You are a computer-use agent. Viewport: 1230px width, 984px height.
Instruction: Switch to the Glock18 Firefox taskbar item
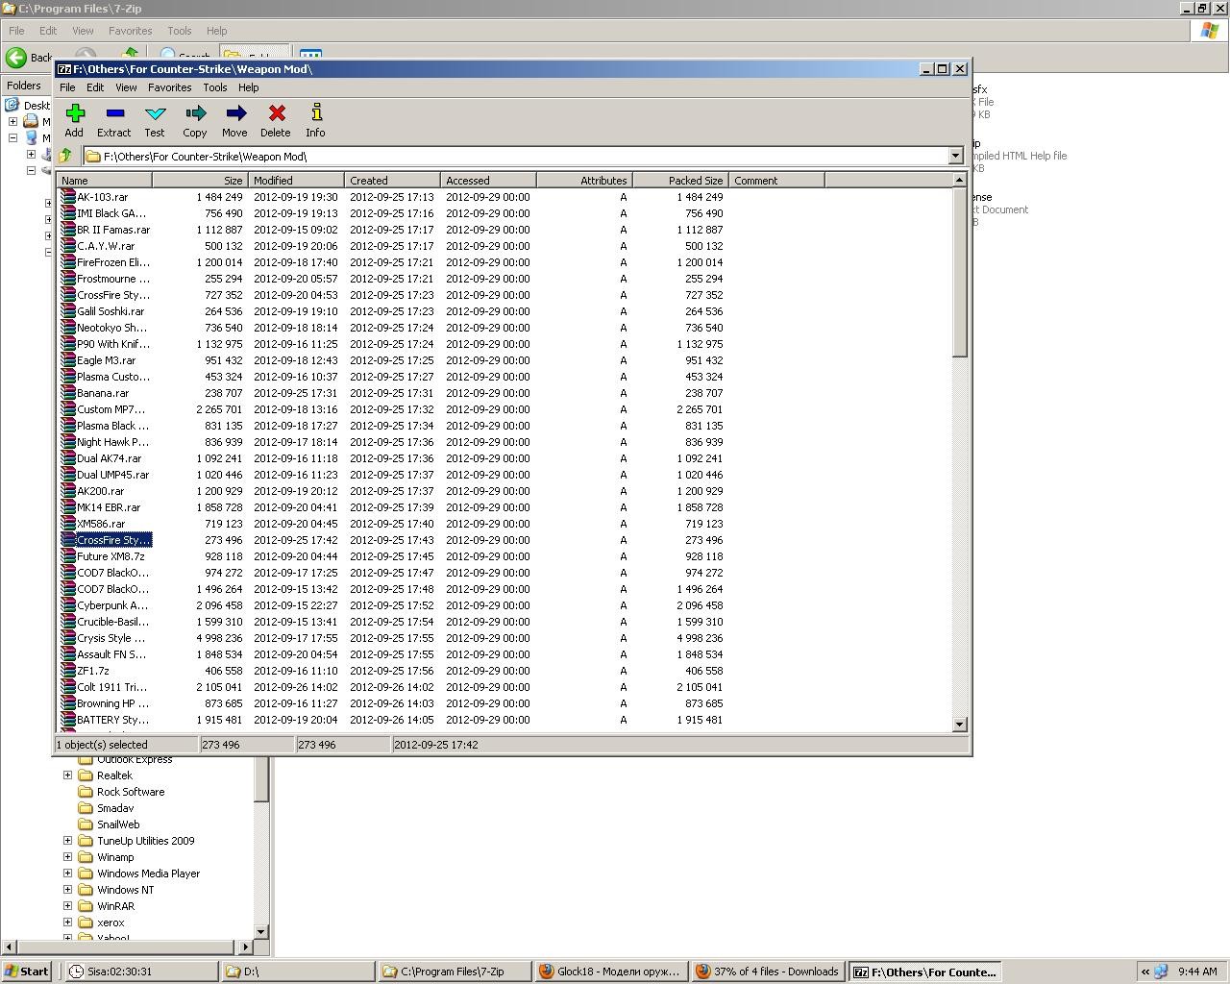[x=611, y=972]
